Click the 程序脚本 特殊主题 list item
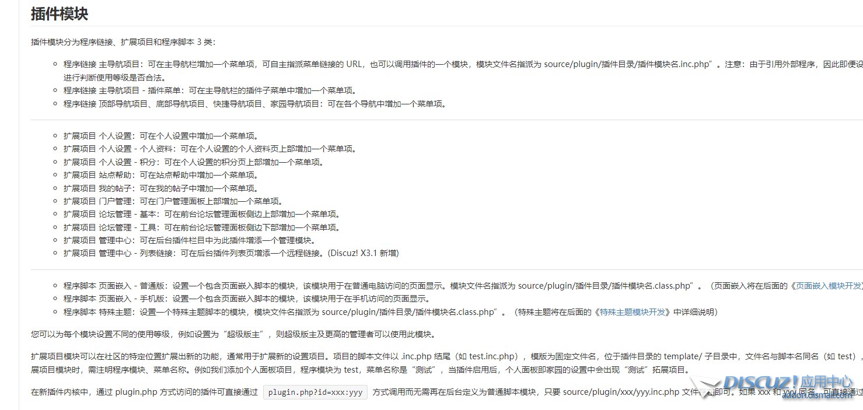Viewport: 863px width, 410px height. pos(280,312)
